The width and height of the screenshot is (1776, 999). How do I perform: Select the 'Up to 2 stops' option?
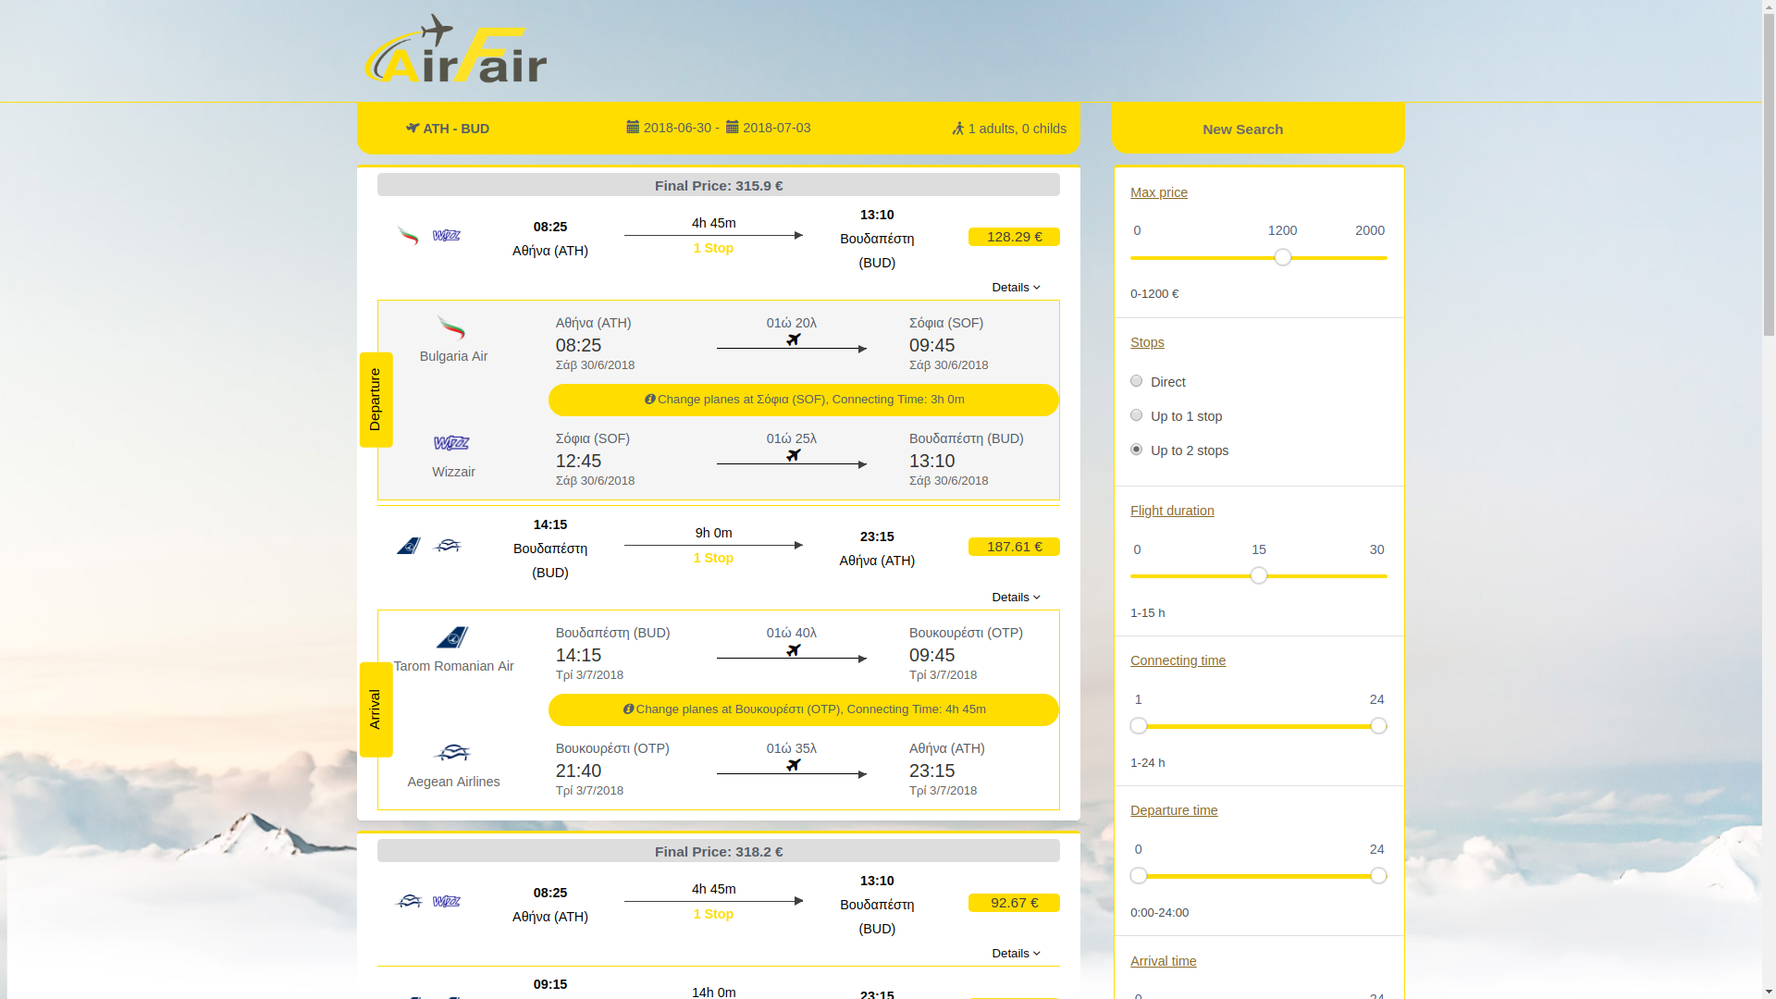pos(1136,450)
